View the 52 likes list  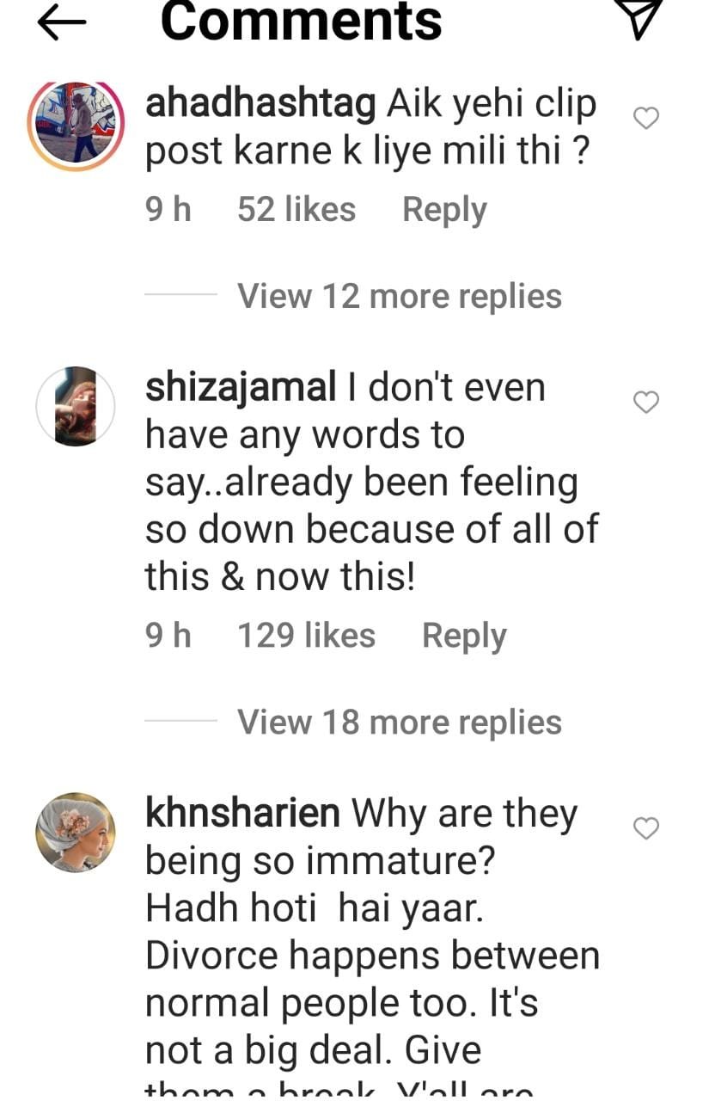click(296, 210)
